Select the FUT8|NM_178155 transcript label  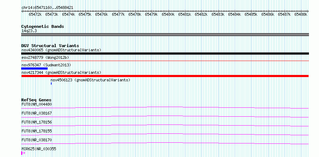point(37,131)
